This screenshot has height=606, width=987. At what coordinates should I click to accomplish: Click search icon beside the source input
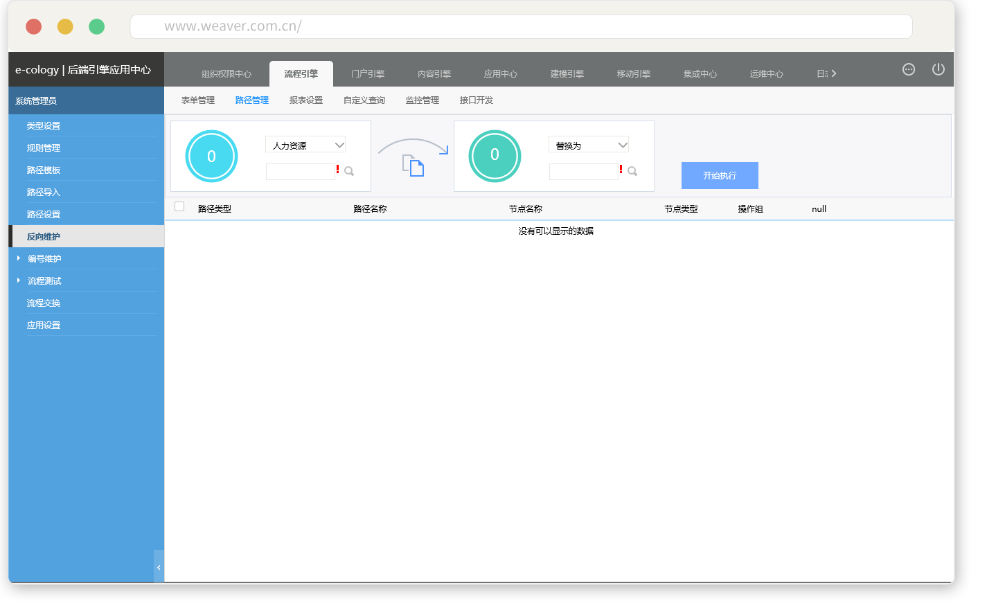[x=349, y=172]
